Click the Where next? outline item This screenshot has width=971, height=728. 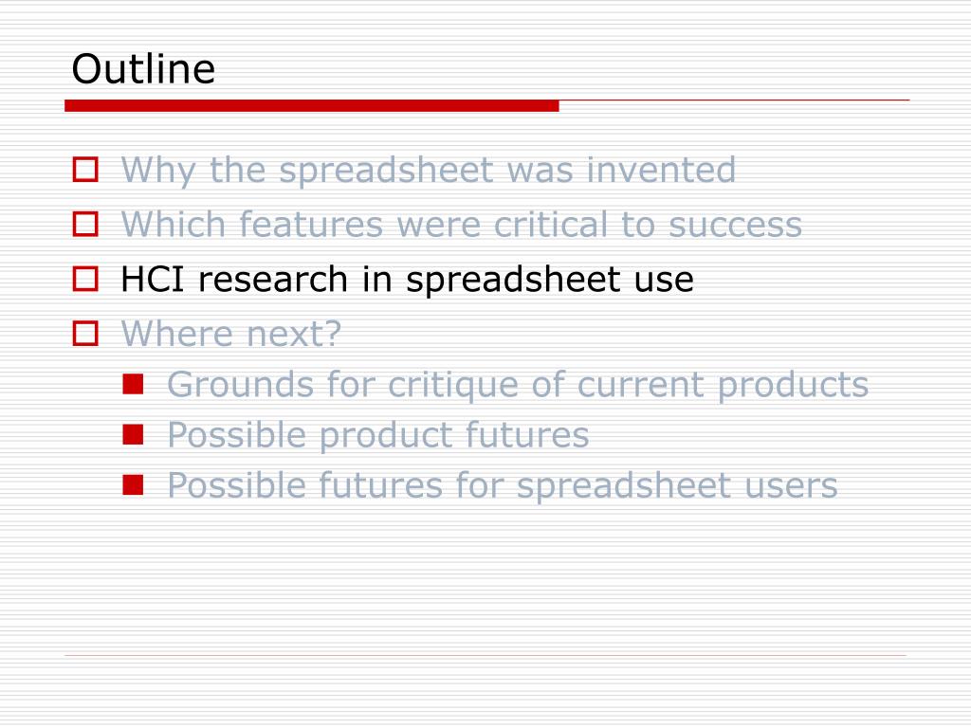(231, 334)
